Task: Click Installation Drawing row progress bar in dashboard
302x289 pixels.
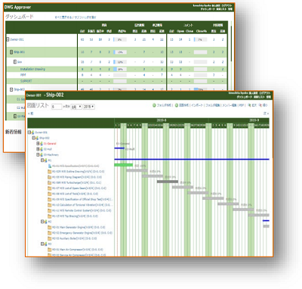Action: pyautogui.click(x=120, y=69)
